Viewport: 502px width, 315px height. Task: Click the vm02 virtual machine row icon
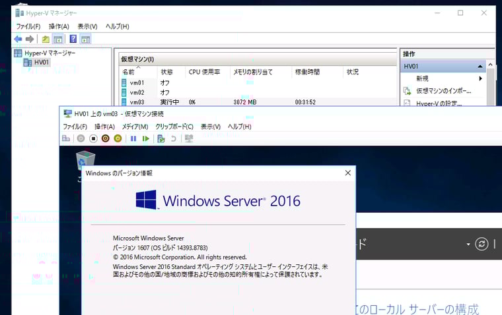[x=124, y=93]
